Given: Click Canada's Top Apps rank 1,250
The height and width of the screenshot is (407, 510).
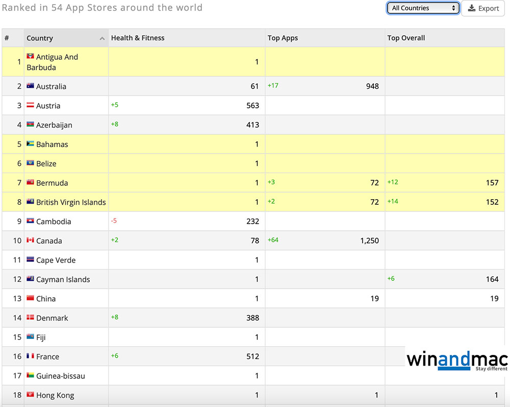Looking at the screenshot, I should pos(369,241).
